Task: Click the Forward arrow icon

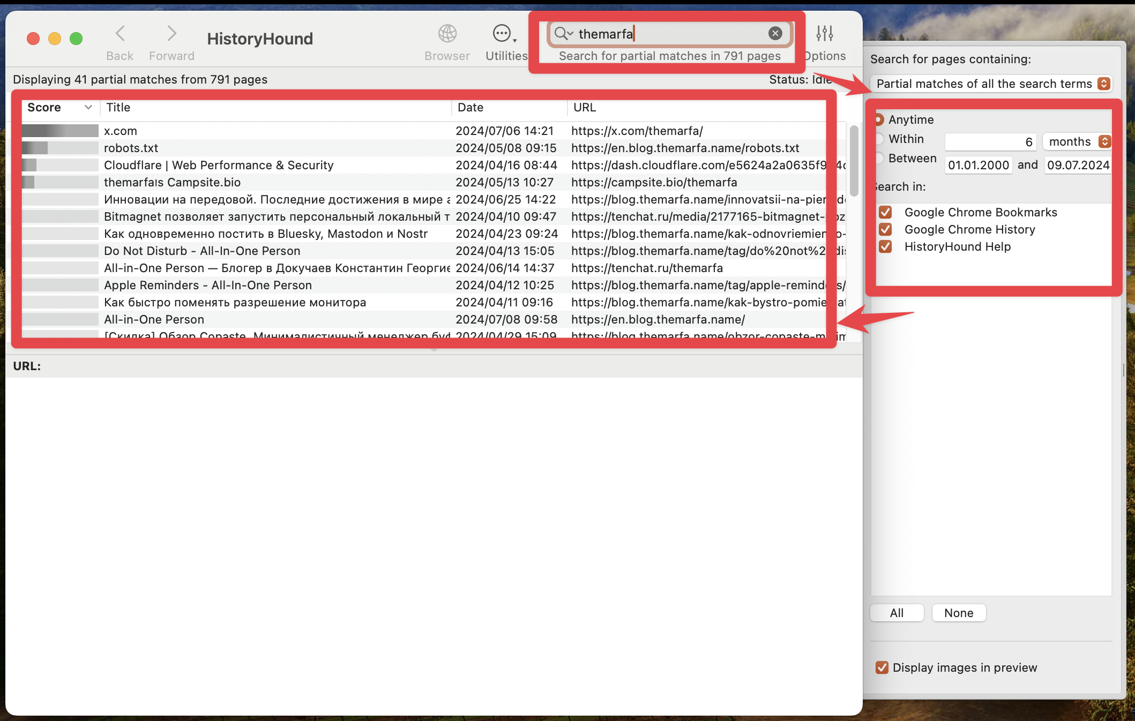Action: tap(171, 34)
